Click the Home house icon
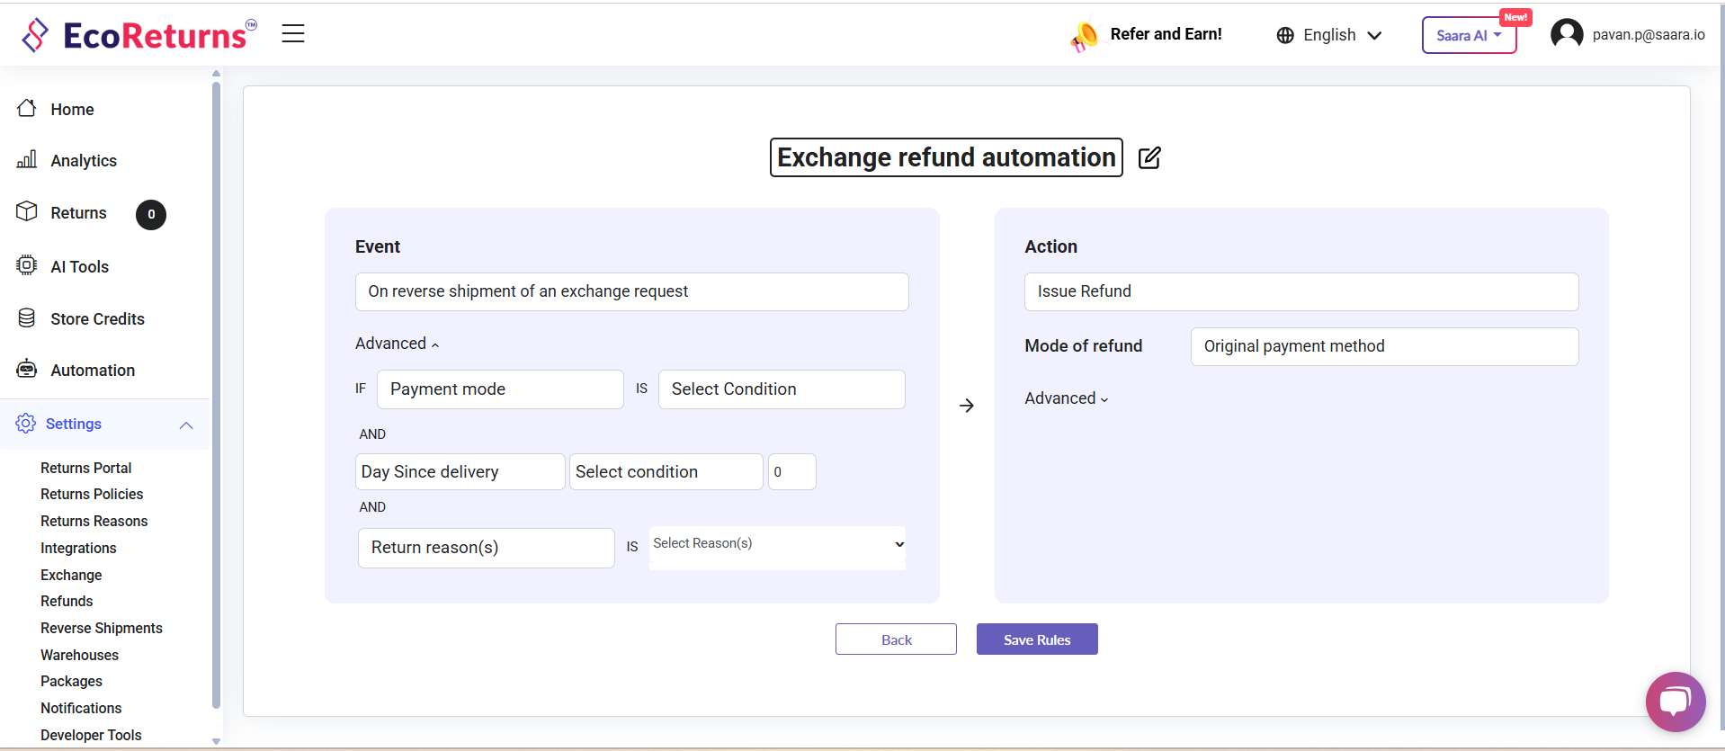Screen dimensions: 1725x751 tap(27, 109)
